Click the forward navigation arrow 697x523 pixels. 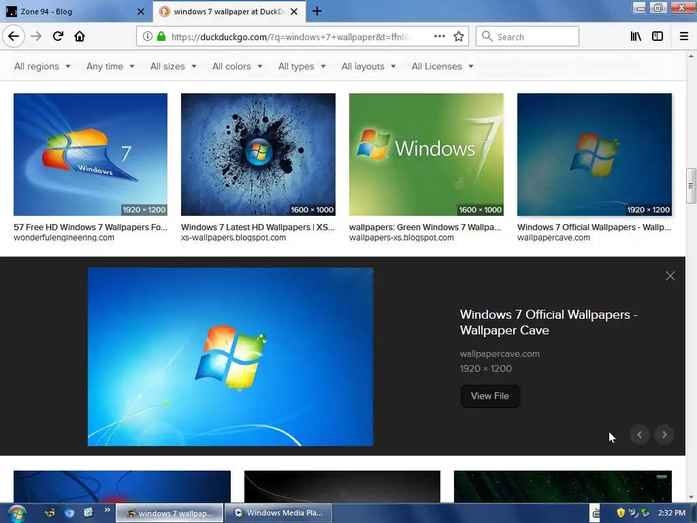coord(37,37)
